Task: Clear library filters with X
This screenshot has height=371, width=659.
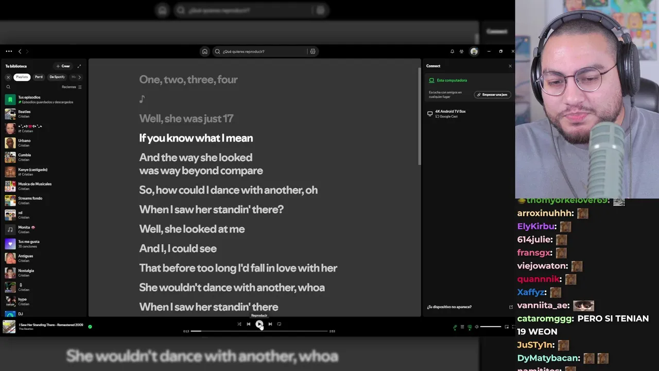Action: pos(8,77)
